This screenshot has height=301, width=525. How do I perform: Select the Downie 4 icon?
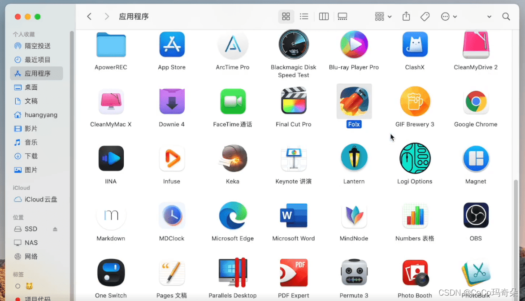point(172,101)
